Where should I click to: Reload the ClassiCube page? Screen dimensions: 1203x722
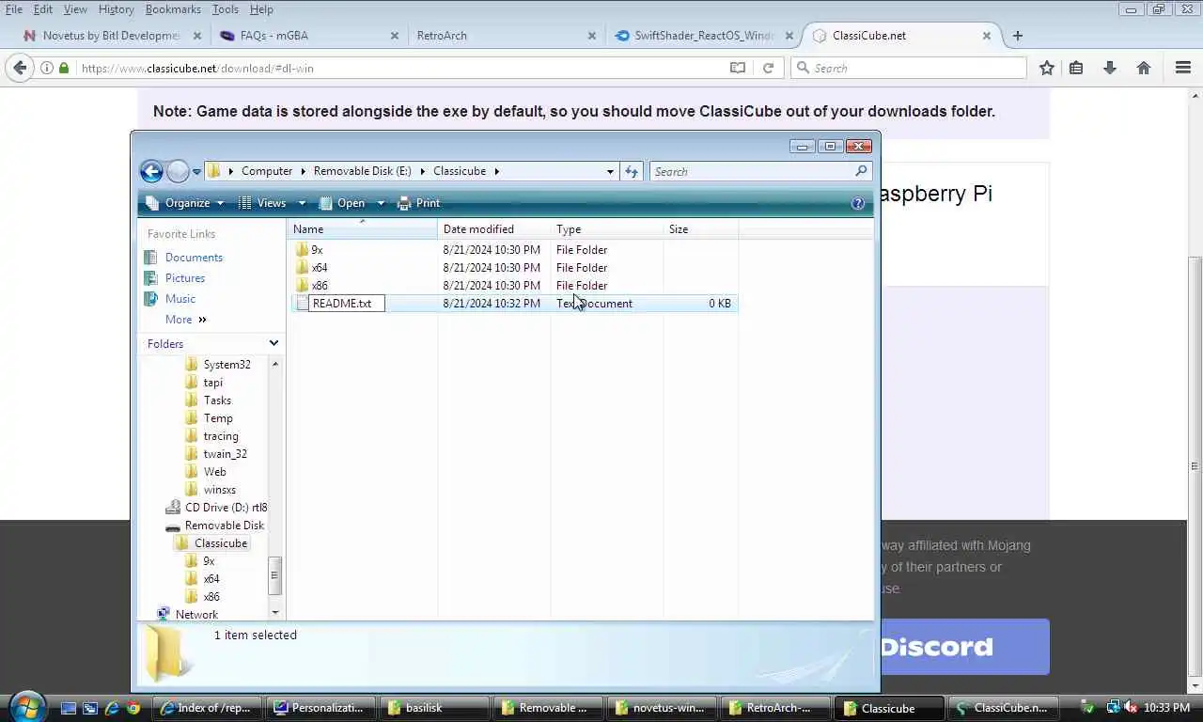point(768,68)
